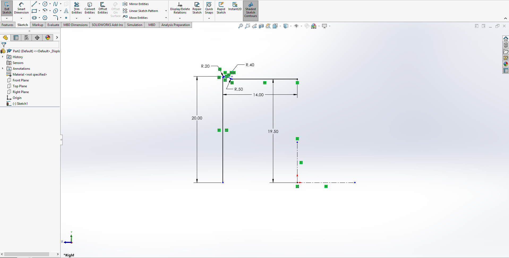This screenshot has height=258, width=509.
Task: Select the sketch Text tool
Action: 66,11
